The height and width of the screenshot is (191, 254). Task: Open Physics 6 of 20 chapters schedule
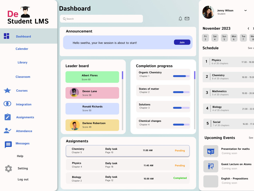[228, 62]
